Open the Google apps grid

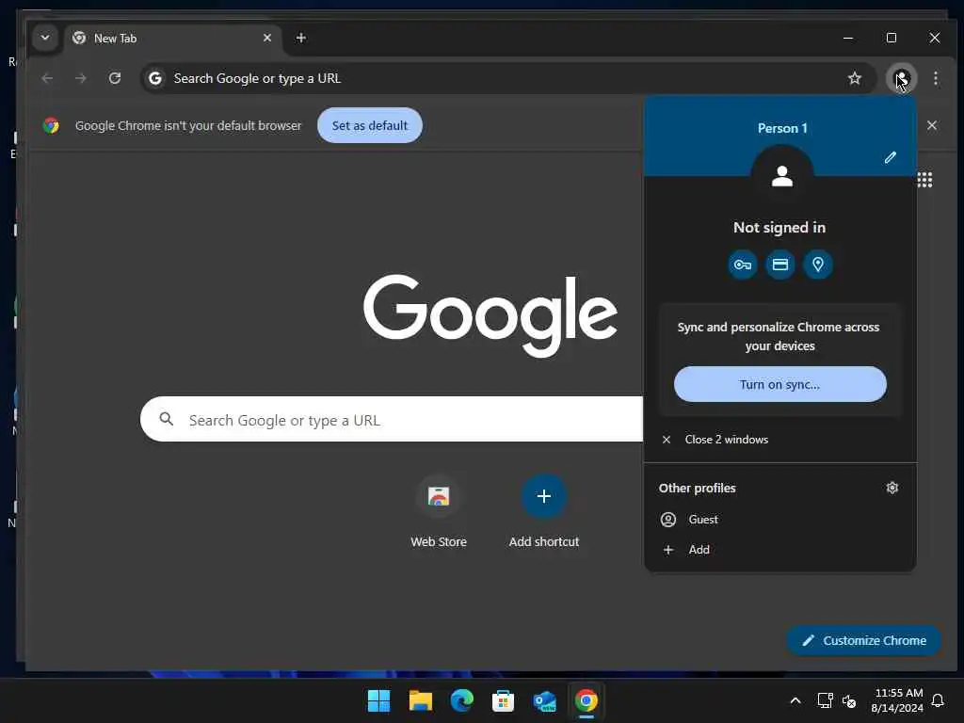924,180
